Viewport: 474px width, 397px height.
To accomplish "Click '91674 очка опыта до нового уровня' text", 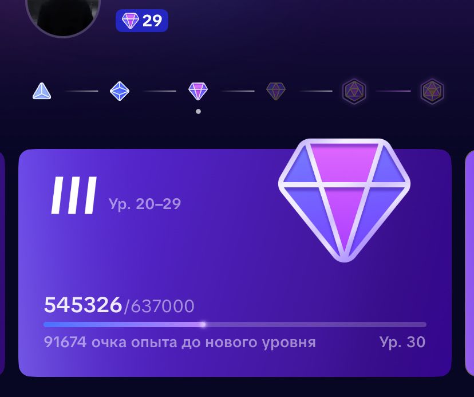I will point(180,342).
